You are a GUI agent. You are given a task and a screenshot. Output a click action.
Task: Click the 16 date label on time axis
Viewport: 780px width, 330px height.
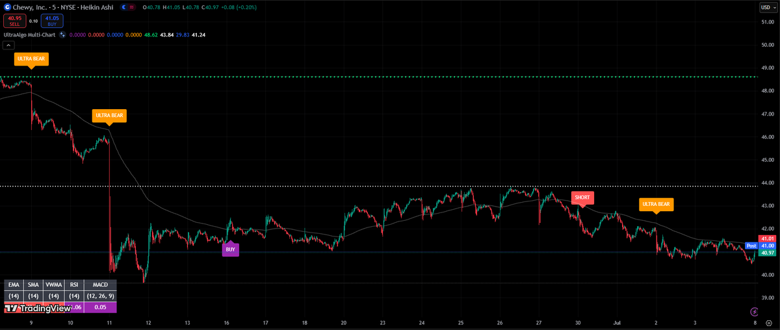(x=226, y=322)
